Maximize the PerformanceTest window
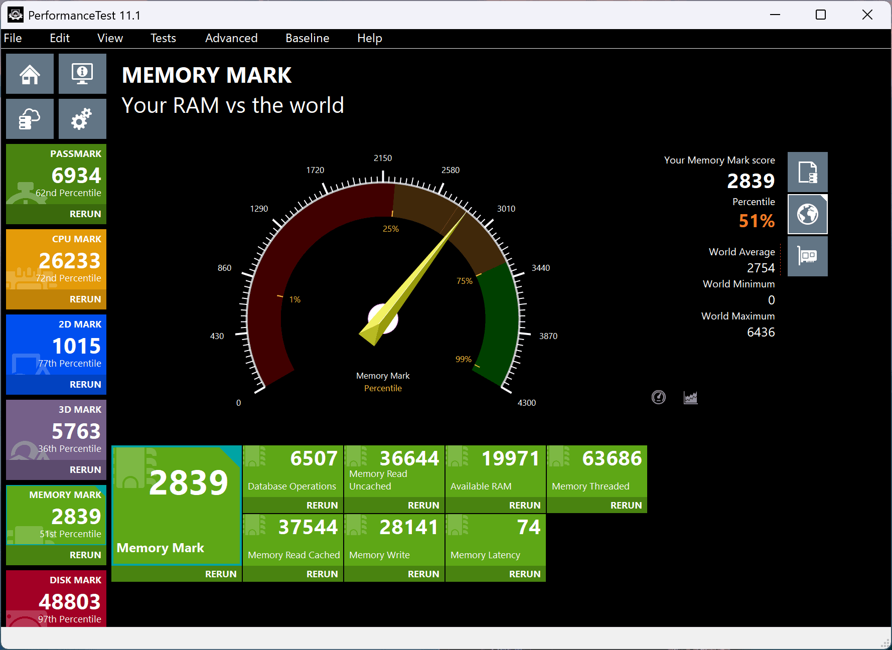Screen dimensions: 892x650 821,15
